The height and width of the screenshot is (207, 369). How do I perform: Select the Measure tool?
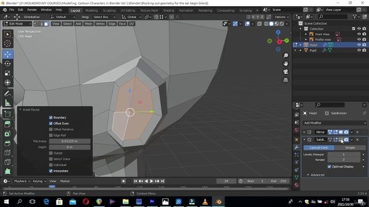[x=7, y=103]
